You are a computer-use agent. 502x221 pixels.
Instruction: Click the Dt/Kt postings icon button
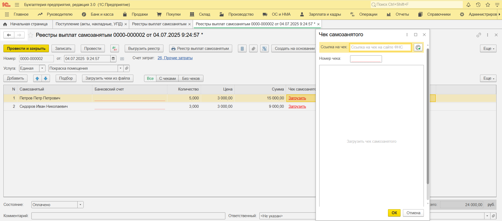(115, 49)
